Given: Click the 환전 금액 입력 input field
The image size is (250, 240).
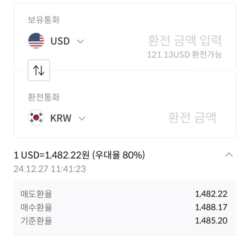Looking at the screenshot, I should click(x=185, y=41).
